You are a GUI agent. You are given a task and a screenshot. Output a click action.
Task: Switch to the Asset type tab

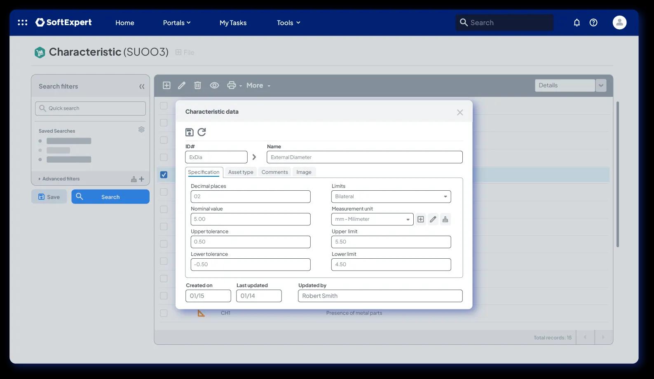pyautogui.click(x=241, y=172)
